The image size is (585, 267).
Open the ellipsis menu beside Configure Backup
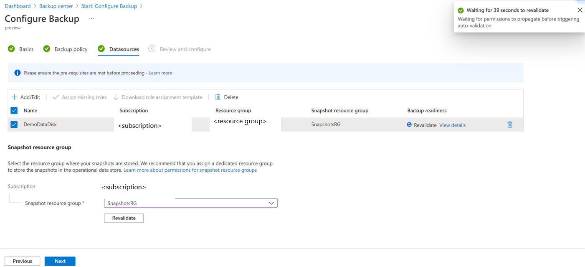(x=91, y=19)
